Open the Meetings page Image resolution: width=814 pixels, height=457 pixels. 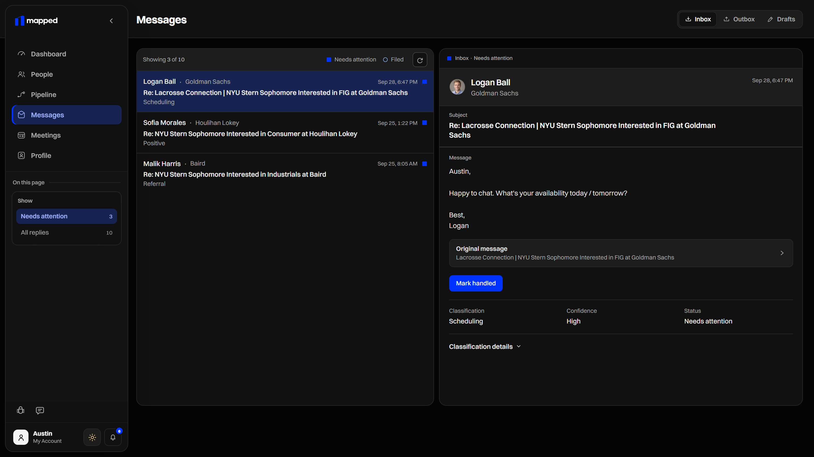(67, 135)
